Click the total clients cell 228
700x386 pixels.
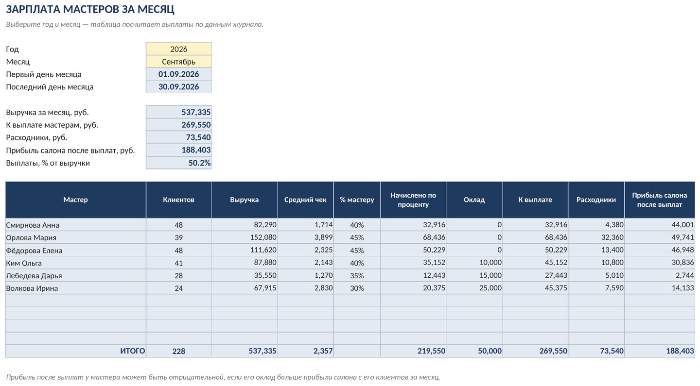tap(179, 351)
